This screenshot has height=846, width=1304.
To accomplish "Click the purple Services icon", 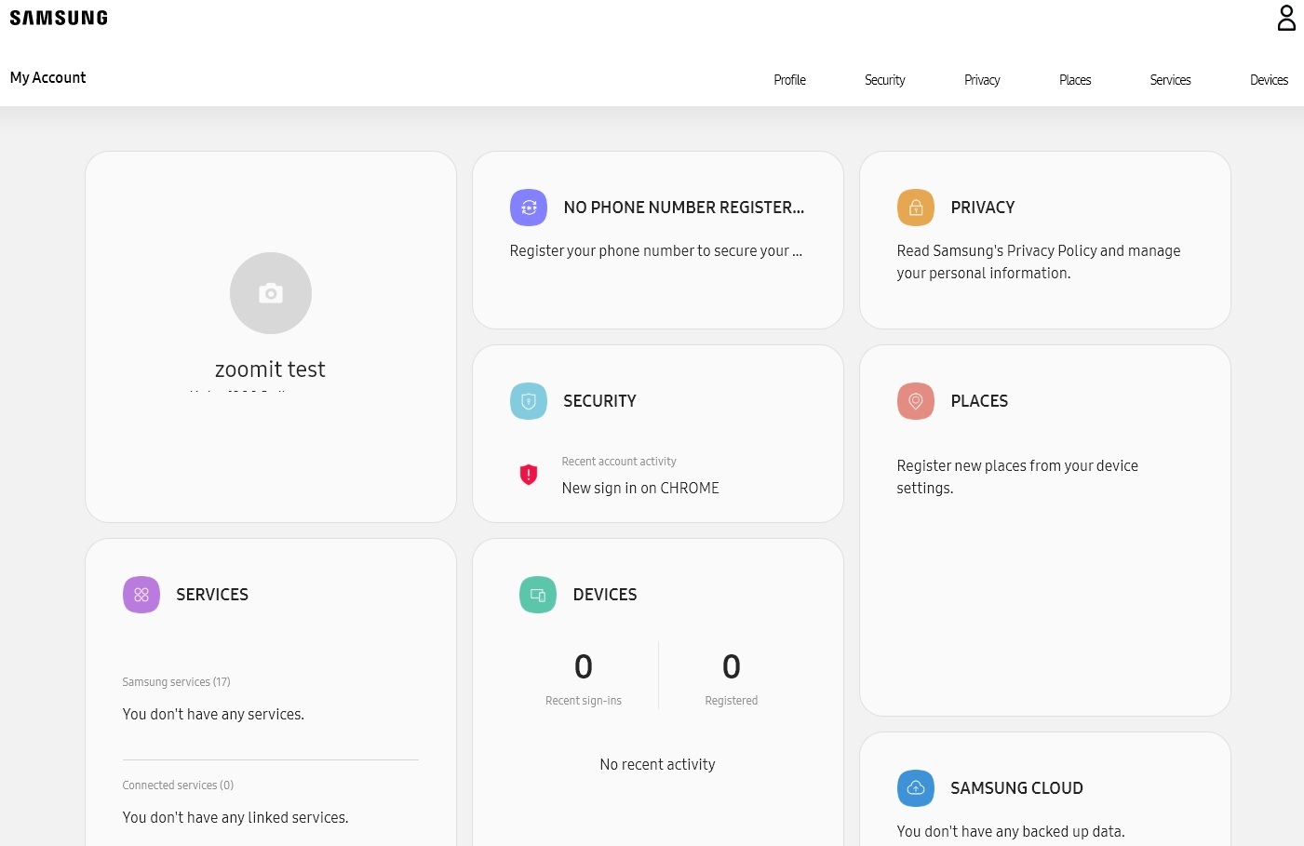I will point(141,595).
